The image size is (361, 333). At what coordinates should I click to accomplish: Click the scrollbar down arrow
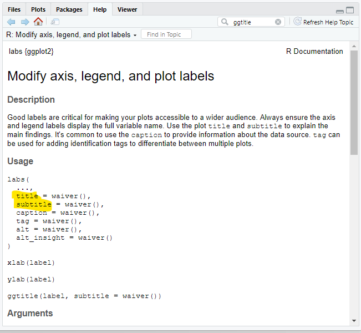pyautogui.click(x=354, y=321)
